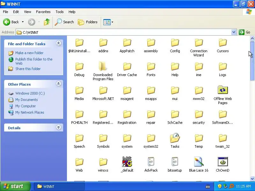Click the WINNT taskbar button
This screenshot has width=255, height=191.
(x=59, y=187)
